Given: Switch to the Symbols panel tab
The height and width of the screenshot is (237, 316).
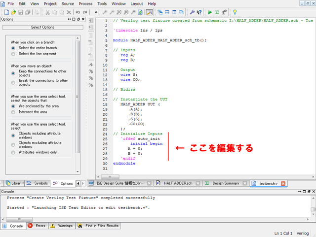Looking at the screenshot, I should (x=38, y=183).
